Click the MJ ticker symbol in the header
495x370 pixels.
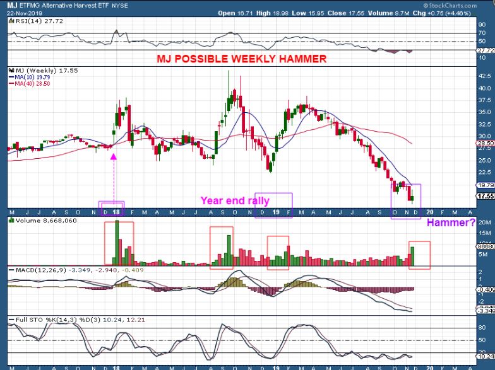tap(13, 5)
